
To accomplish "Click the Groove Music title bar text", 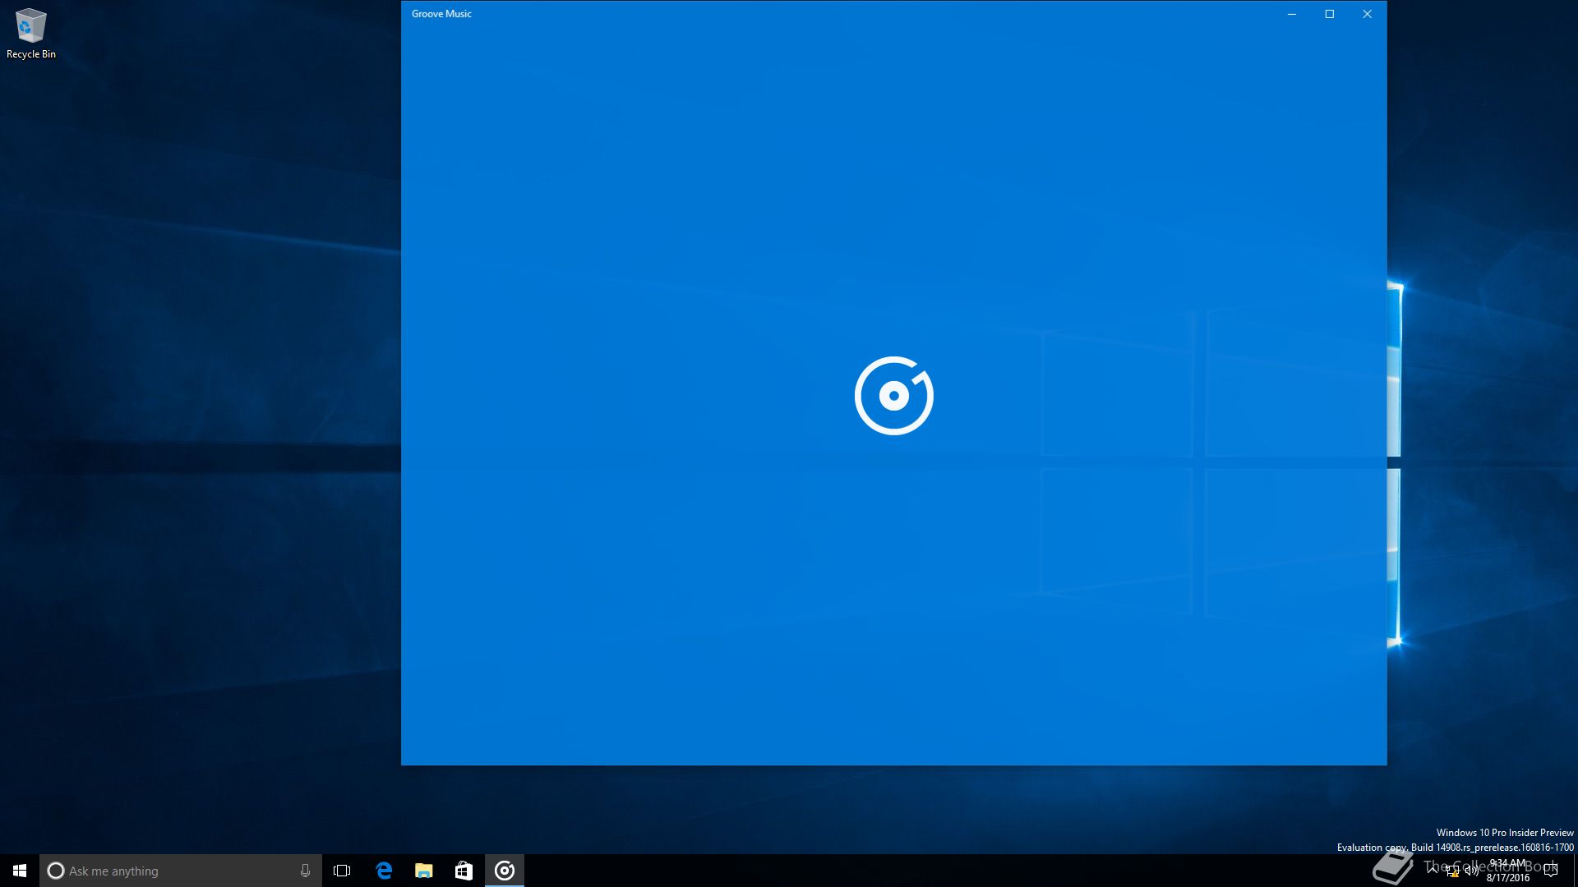I will 441,14.
